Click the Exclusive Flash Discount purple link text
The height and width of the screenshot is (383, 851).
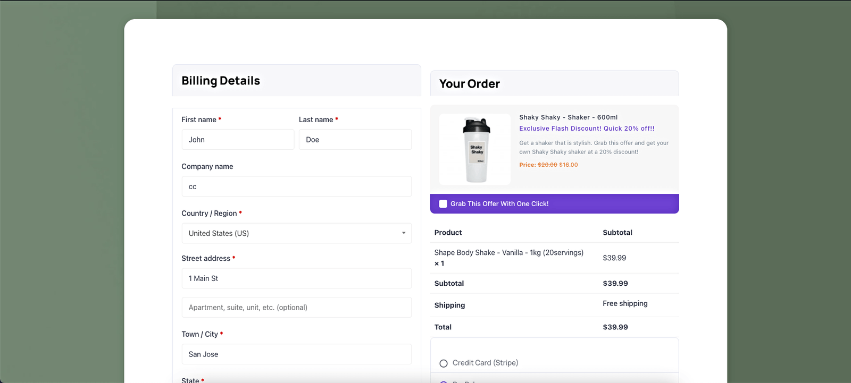[x=587, y=129]
